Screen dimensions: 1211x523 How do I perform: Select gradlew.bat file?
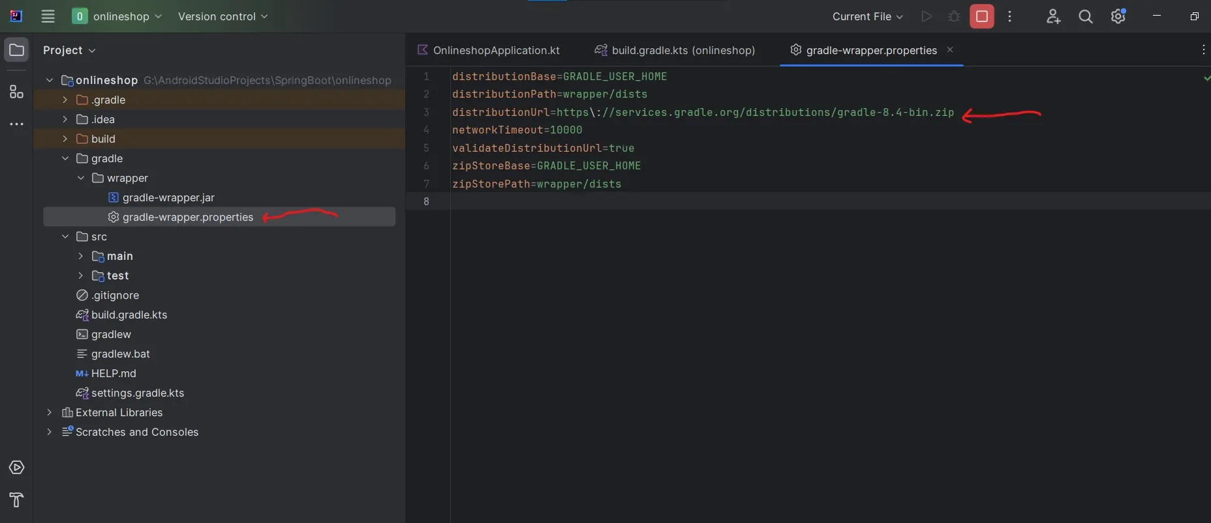[x=121, y=354]
